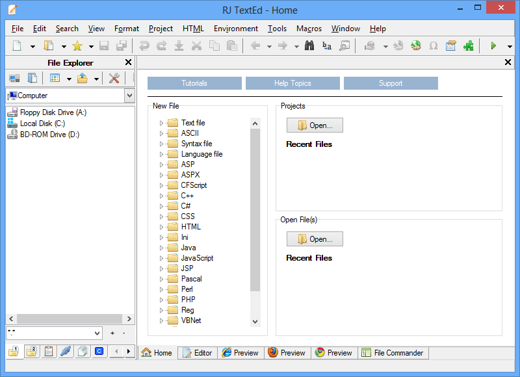Click the green globe browser icon
Image resolution: width=520 pixels, height=377 pixels.
(416, 45)
